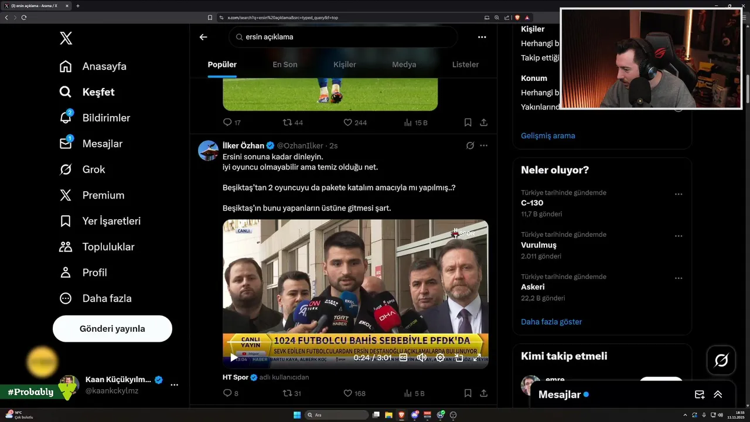Open the floating Grok button

721,360
